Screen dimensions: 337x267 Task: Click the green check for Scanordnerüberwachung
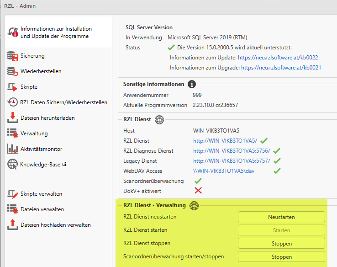click(x=198, y=181)
